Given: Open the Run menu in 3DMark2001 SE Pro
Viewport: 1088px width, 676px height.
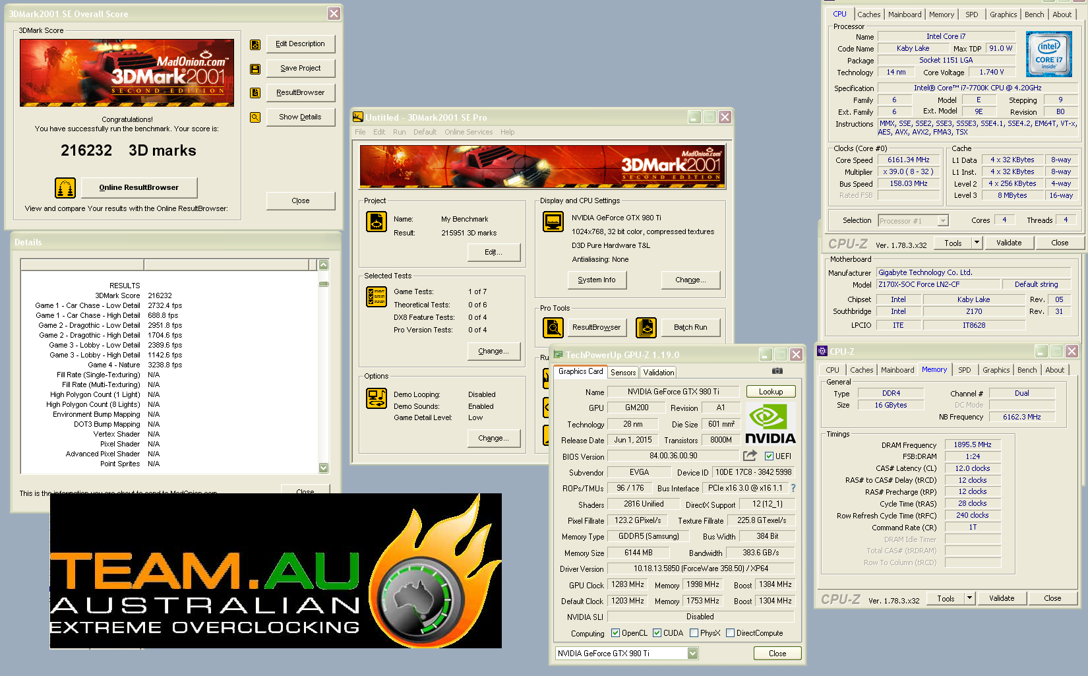Looking at the screenshot, I should pos(399,132).
